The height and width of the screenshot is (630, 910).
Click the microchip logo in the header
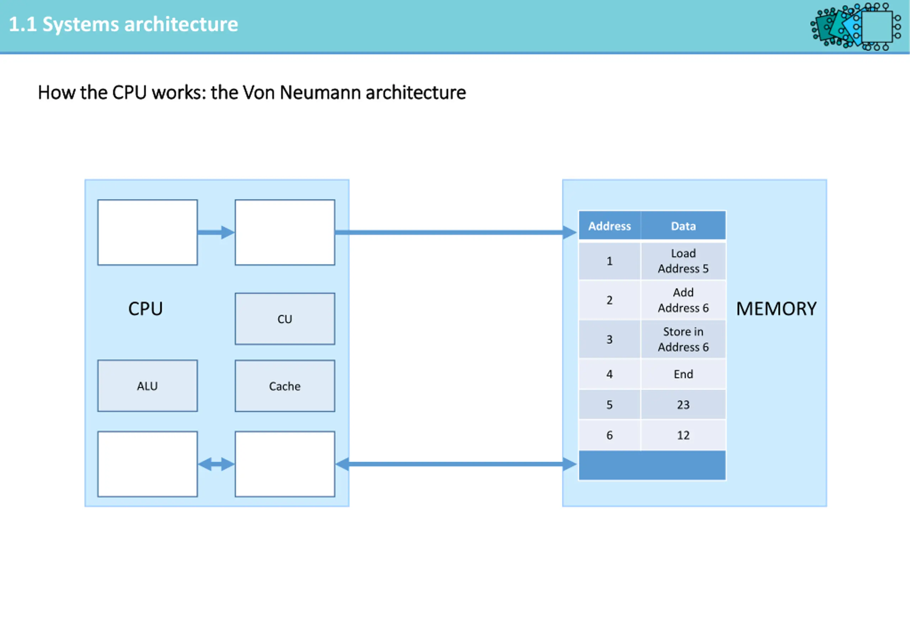[856, 26]
